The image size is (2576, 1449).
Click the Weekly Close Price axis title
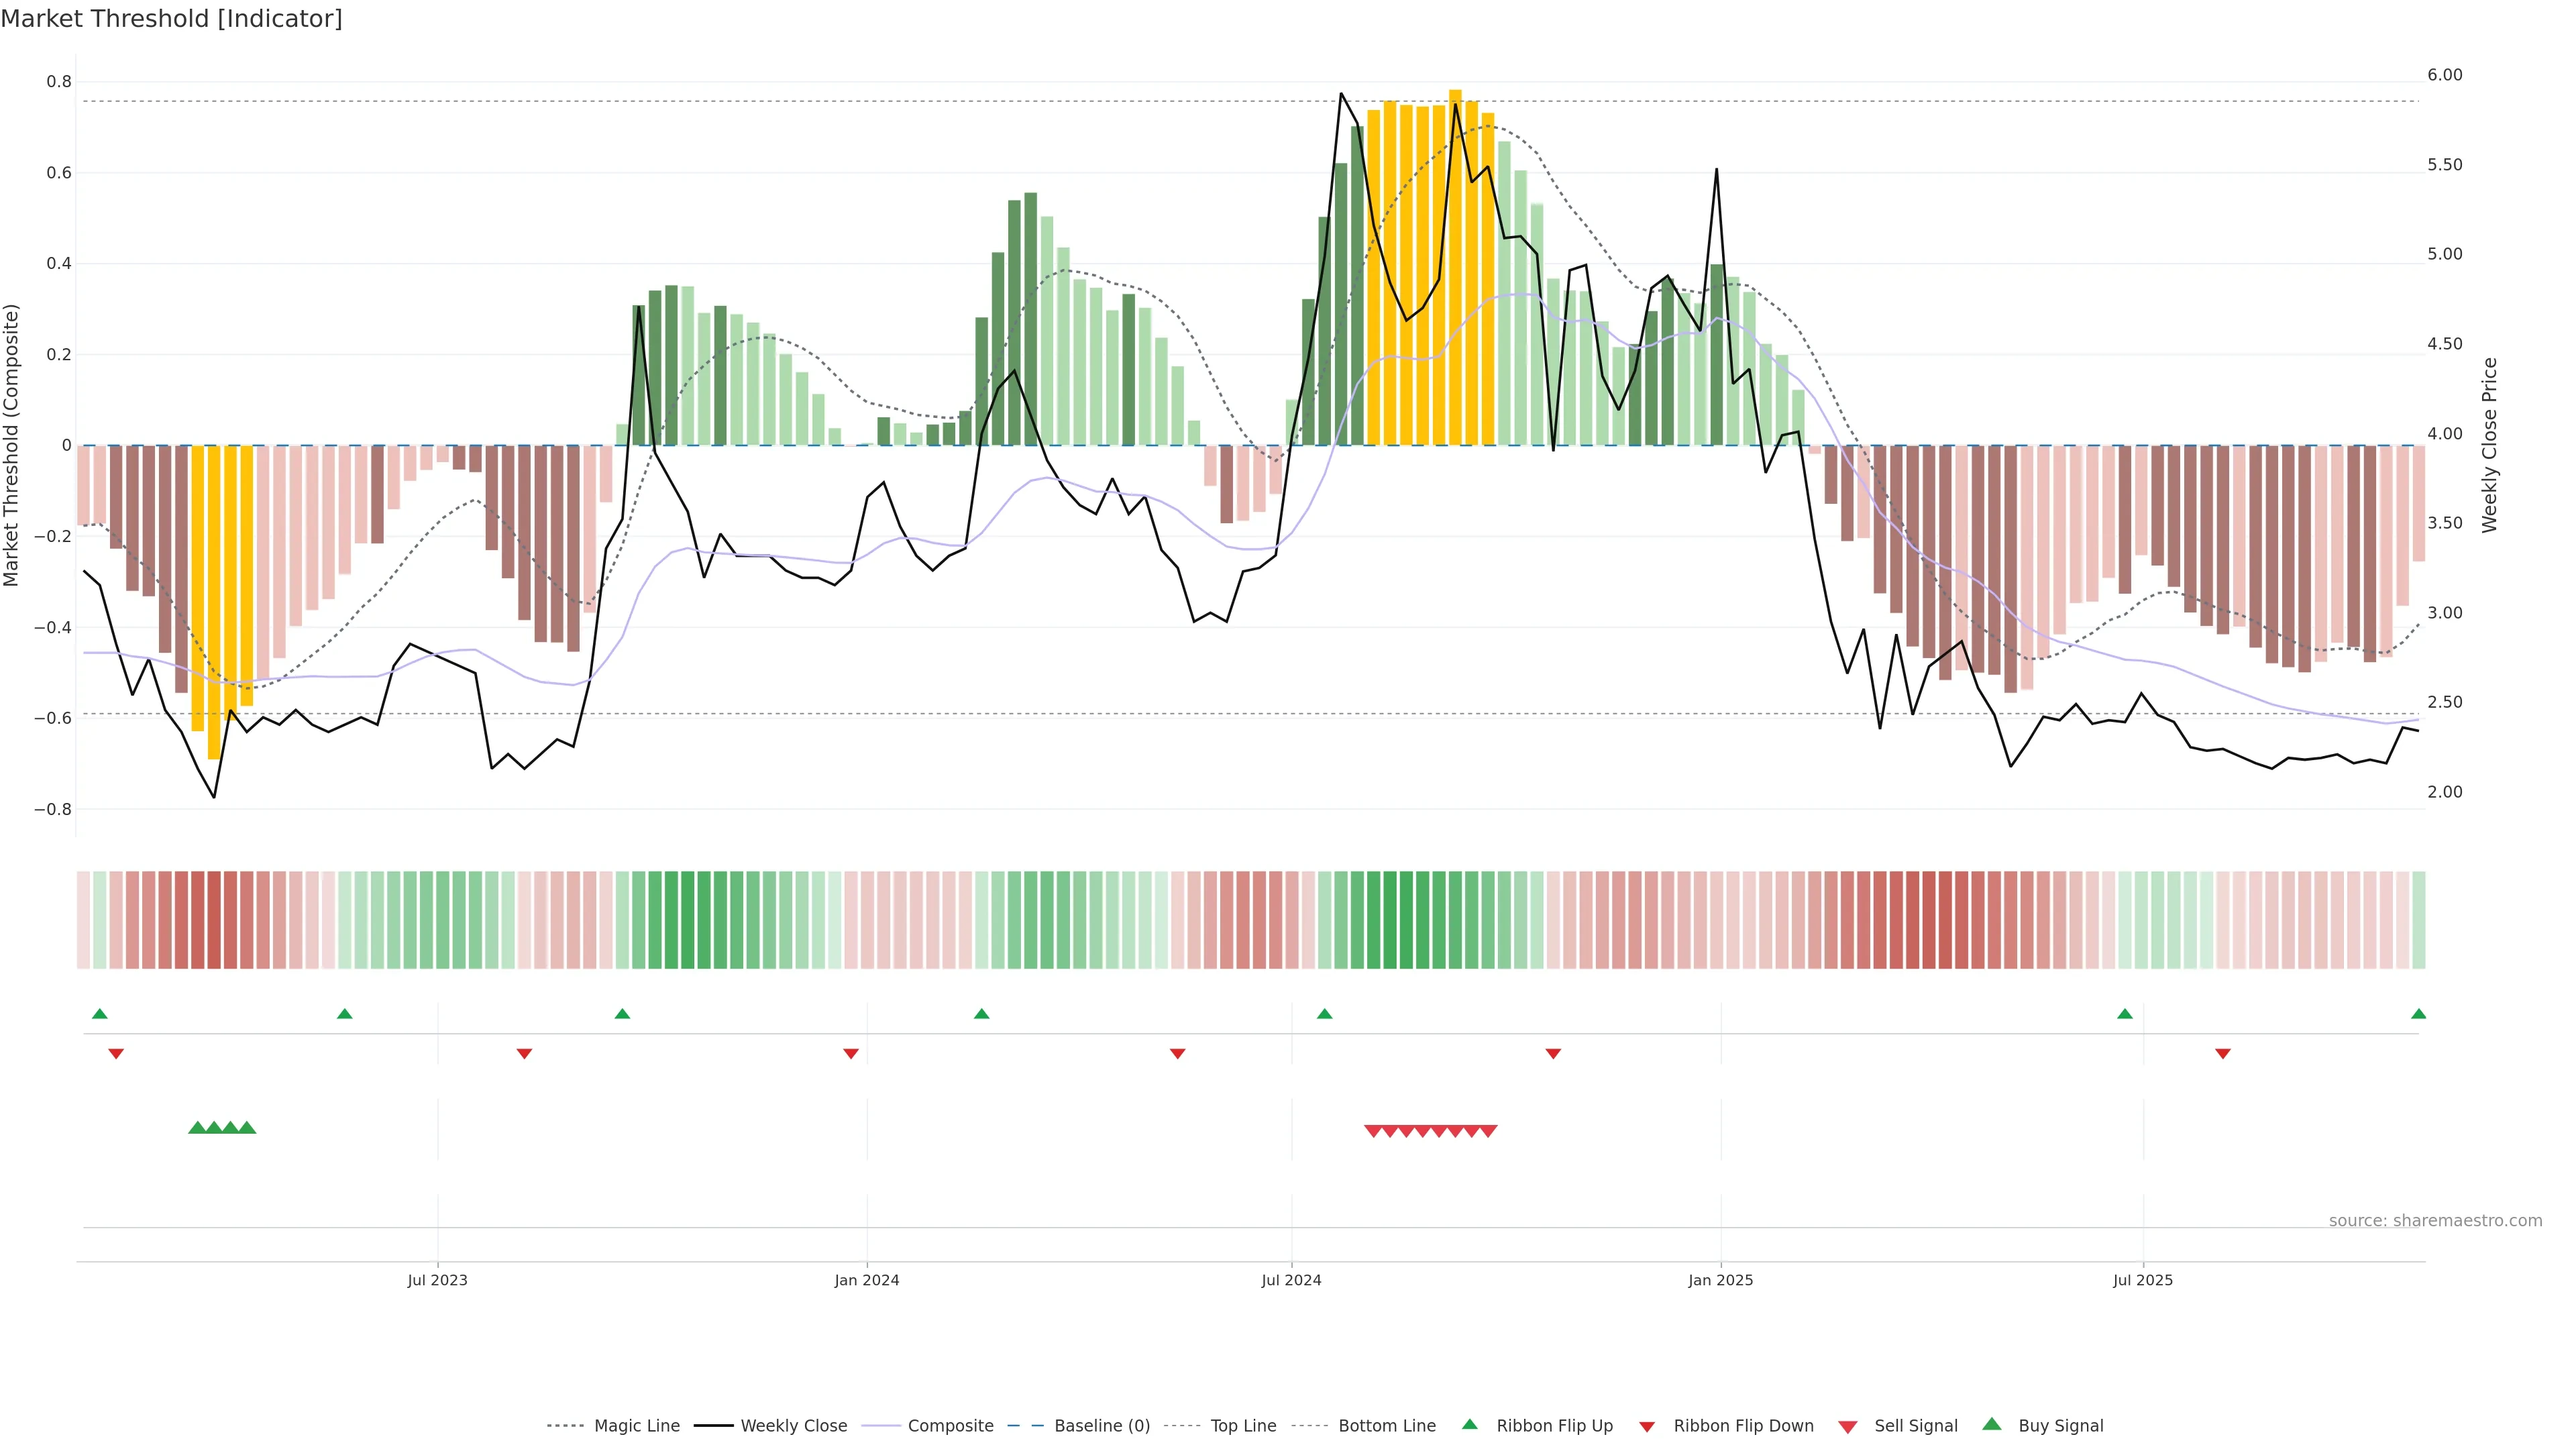point(2489,445)
